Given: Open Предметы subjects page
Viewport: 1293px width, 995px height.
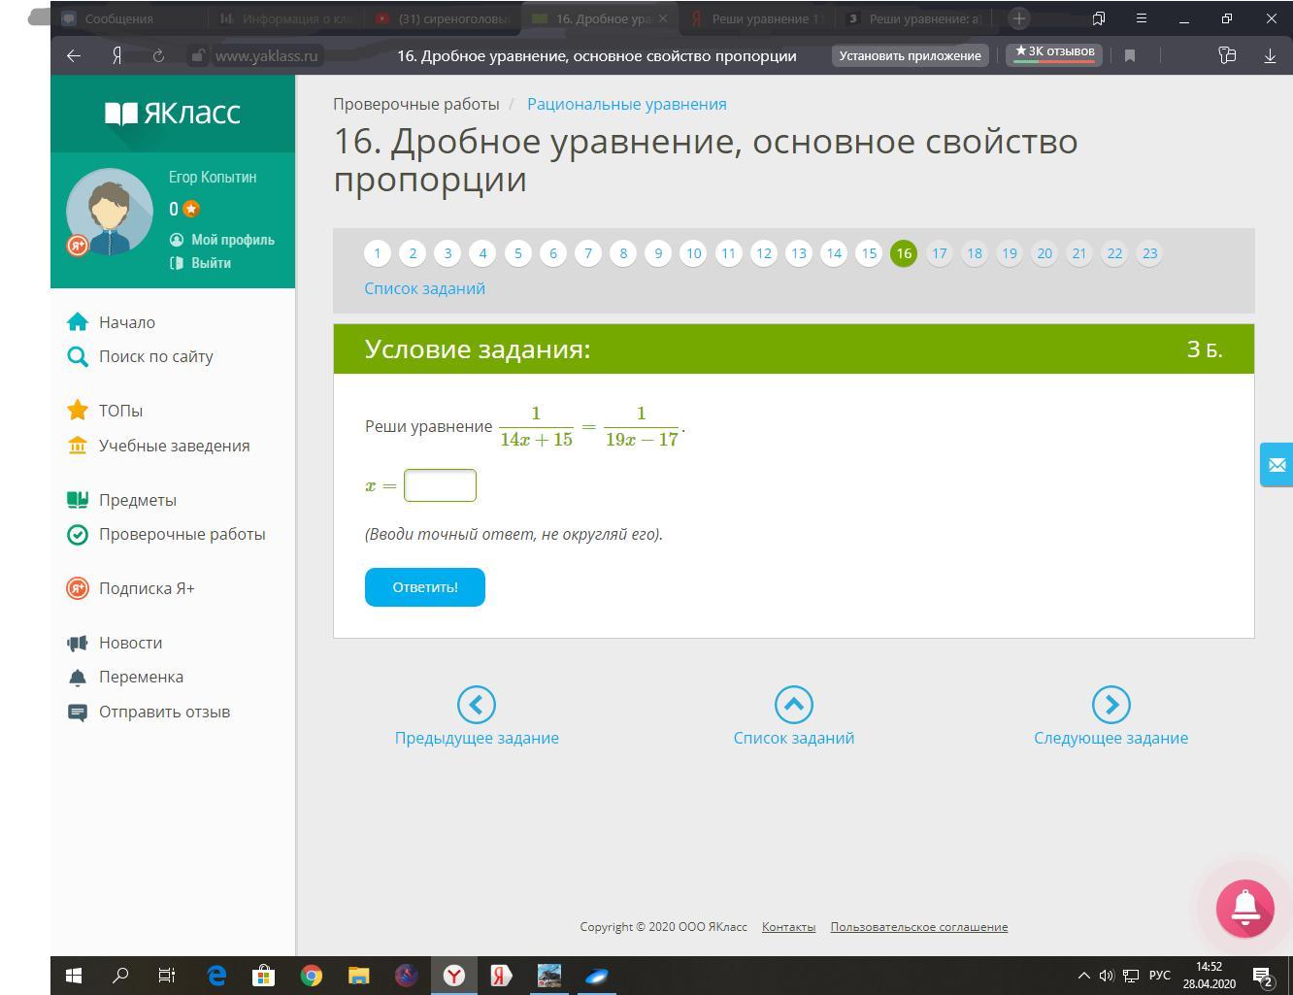Looking at the screenshot, I should (138, 500).
